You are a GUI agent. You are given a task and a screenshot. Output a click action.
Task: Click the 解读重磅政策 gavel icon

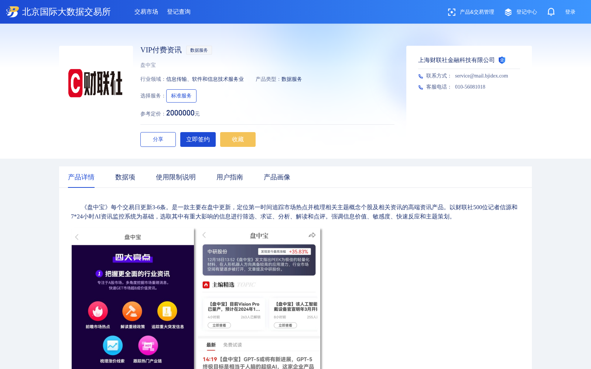[132, 311]
